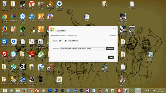Select the 11.jpg image thumbnail on desktop
Screen dimensions: 166x93
click(x=41, y=5)
